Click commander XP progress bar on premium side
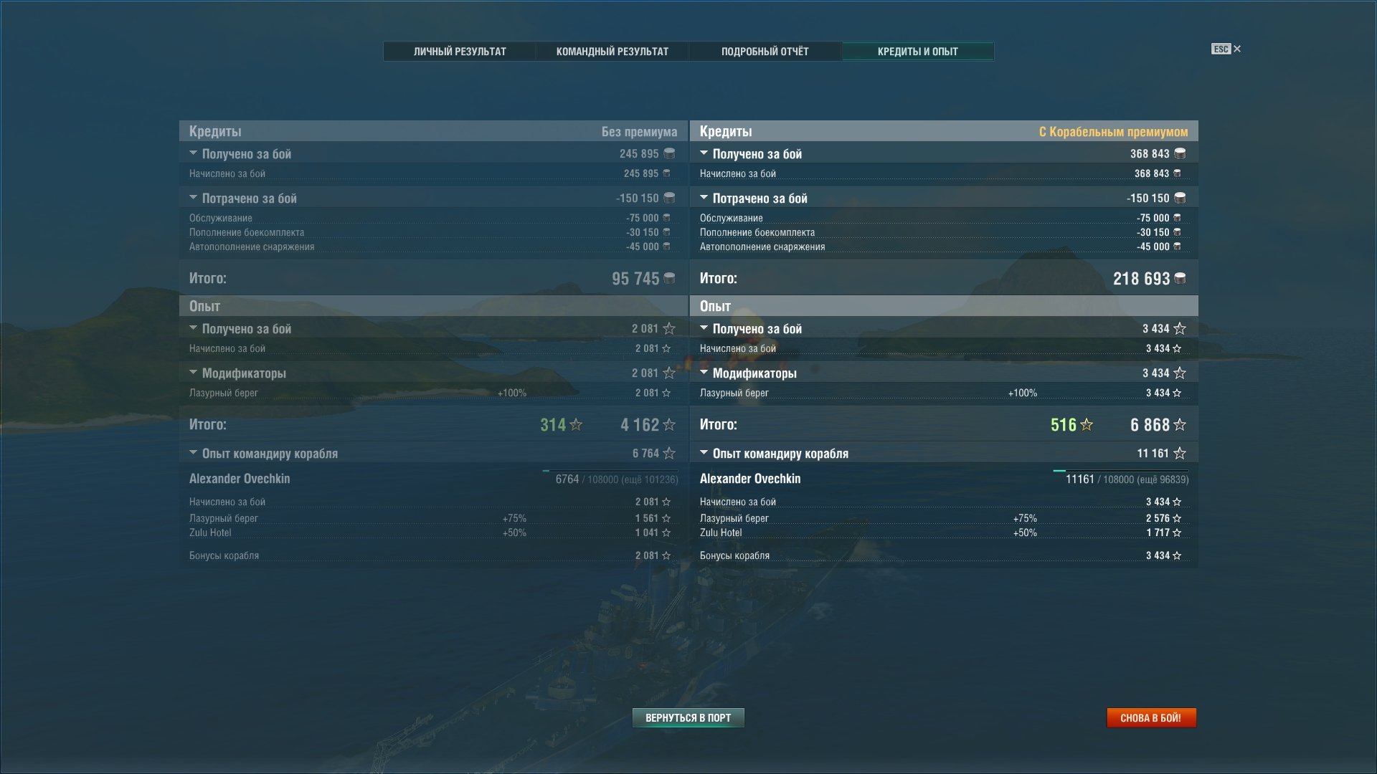This screenshot has width=1377, height=774. tap(1120, 471)
